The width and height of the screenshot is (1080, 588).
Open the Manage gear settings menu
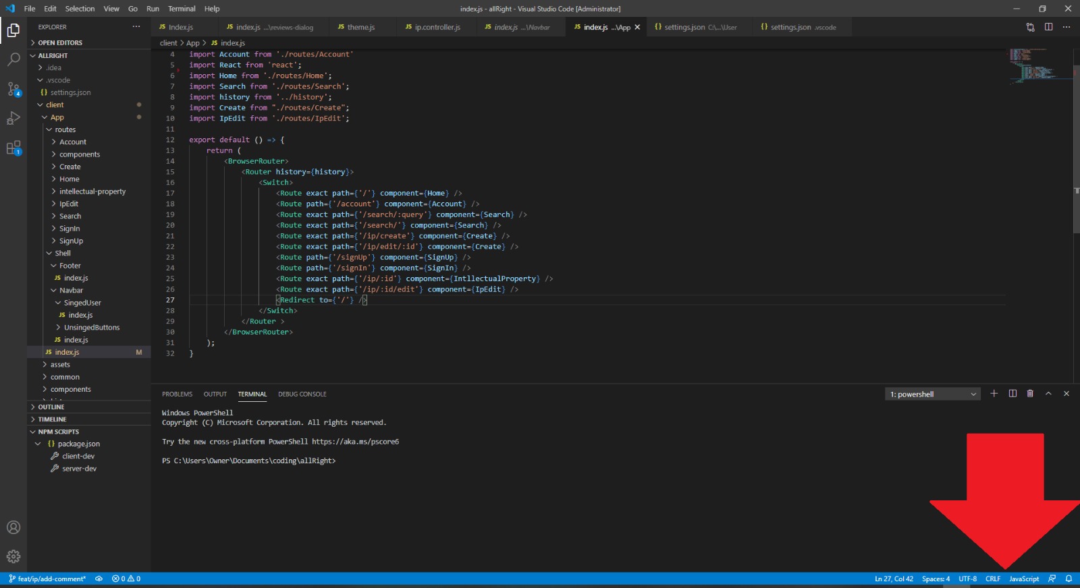[13, 556]
